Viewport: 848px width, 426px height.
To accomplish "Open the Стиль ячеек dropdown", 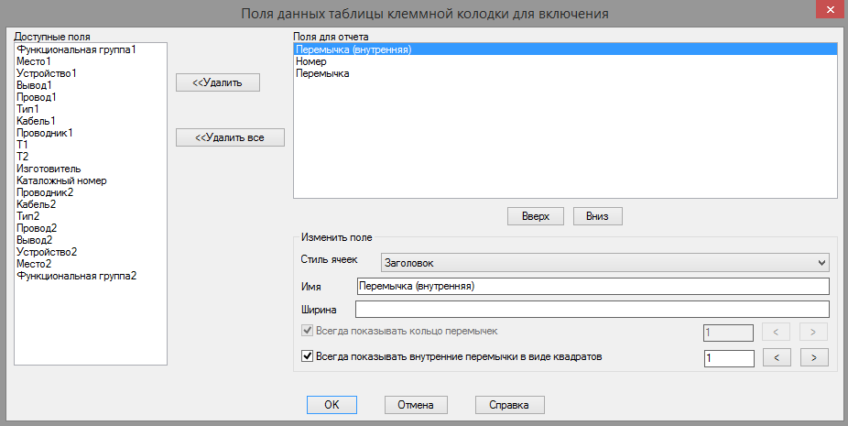I will 604,263.
